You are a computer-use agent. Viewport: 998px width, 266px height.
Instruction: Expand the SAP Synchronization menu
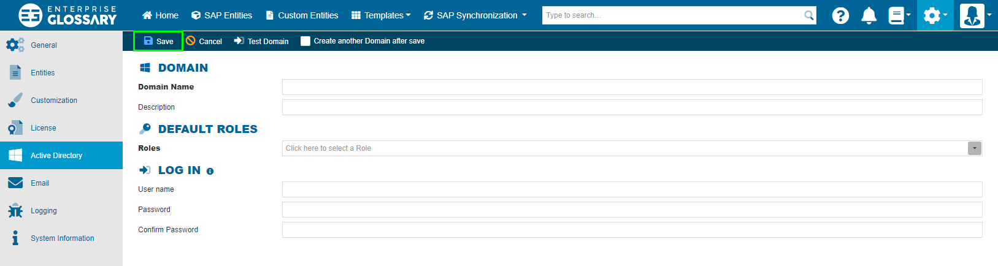pyautogui.click(x=475, y=15)
